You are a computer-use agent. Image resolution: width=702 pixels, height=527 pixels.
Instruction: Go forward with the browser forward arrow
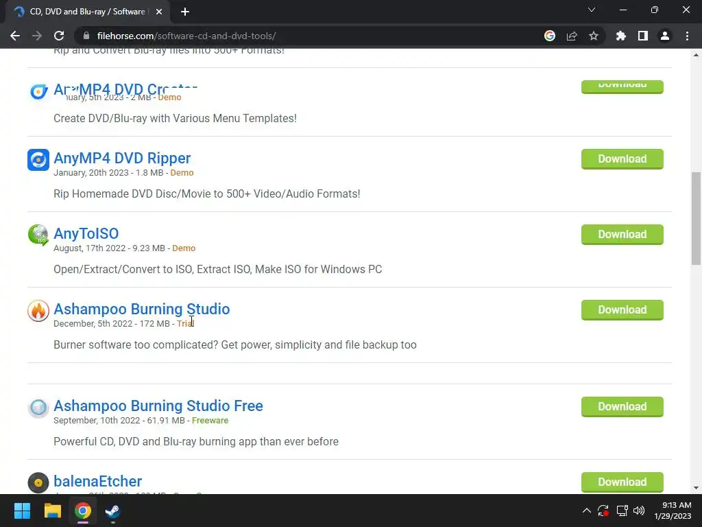37,36
